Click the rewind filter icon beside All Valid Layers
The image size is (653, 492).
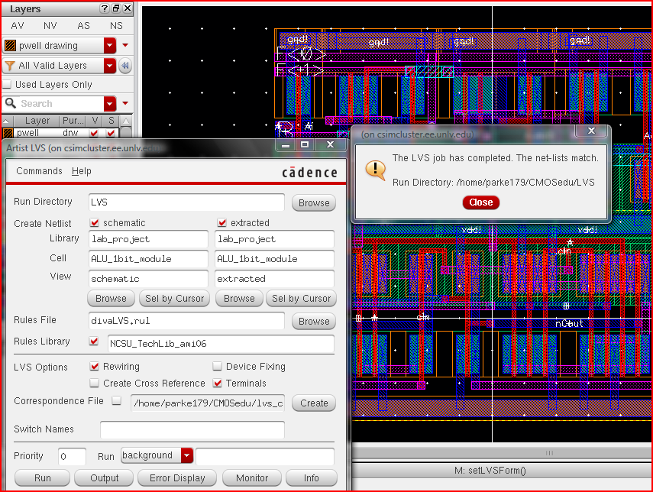125,66
